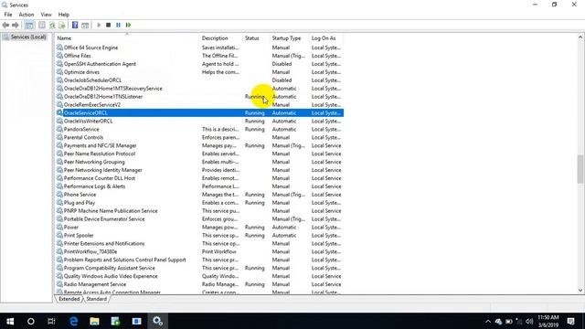Click the Back arrow in the toolbar
The image size is (585, 329).
coord(5,25)
